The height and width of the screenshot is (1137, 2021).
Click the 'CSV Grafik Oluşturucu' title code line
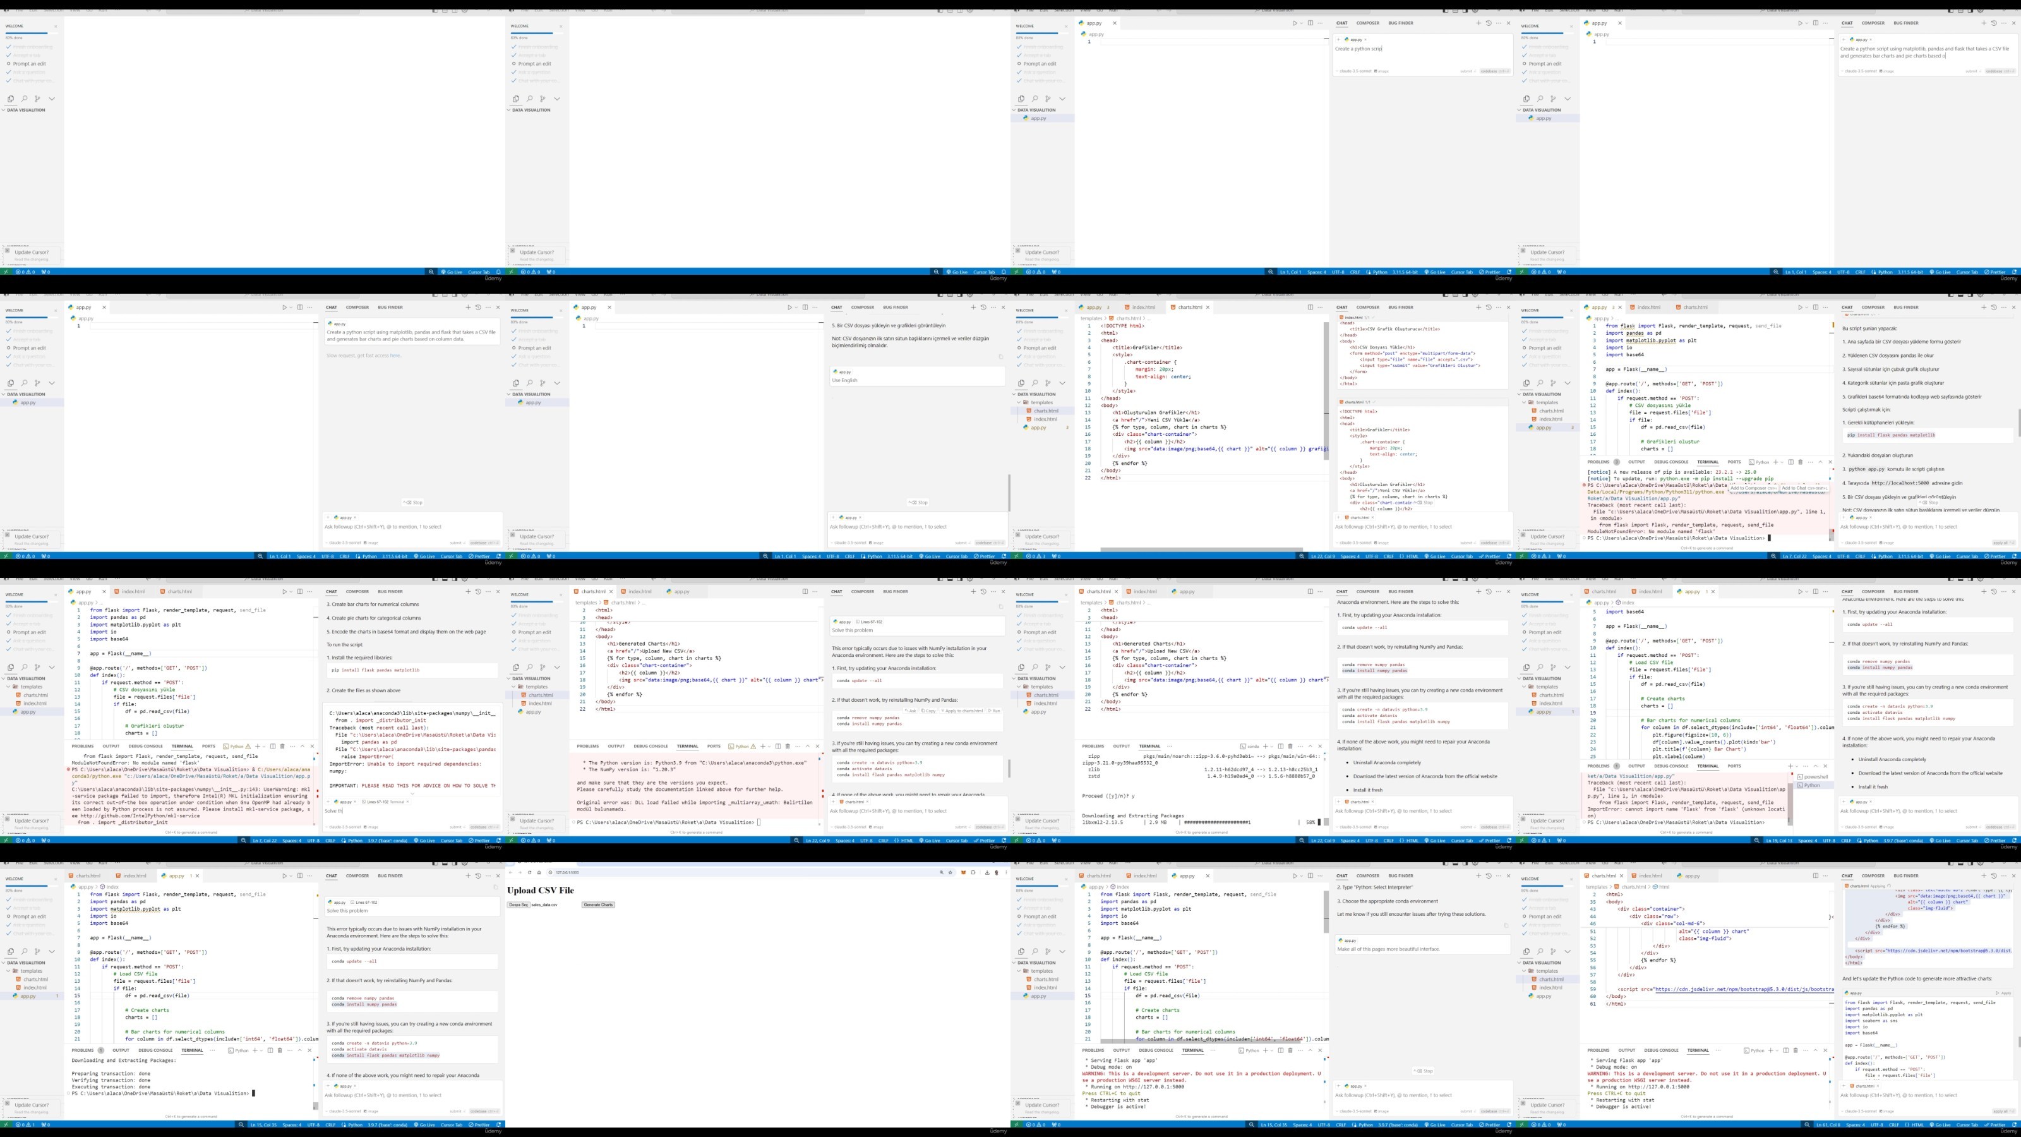[x=1395, y=328]
